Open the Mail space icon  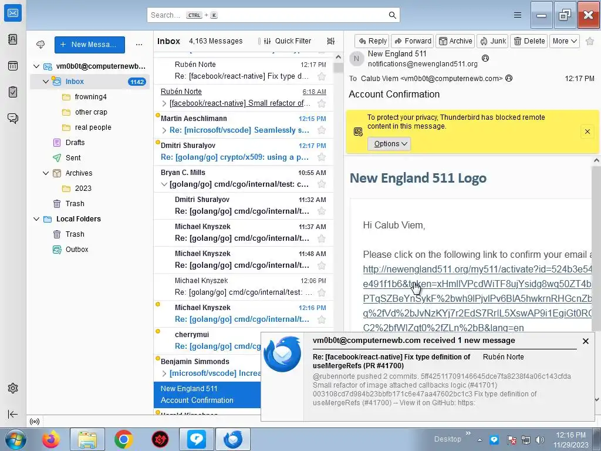tap(13, 13)
